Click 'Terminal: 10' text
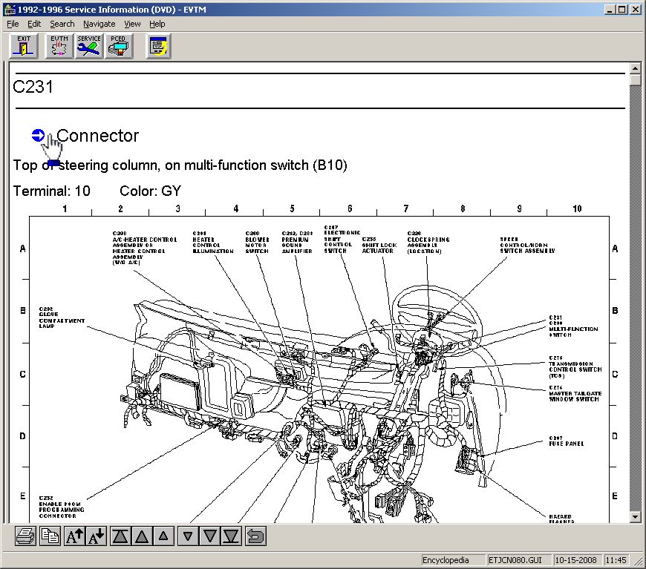 (51, 191)
